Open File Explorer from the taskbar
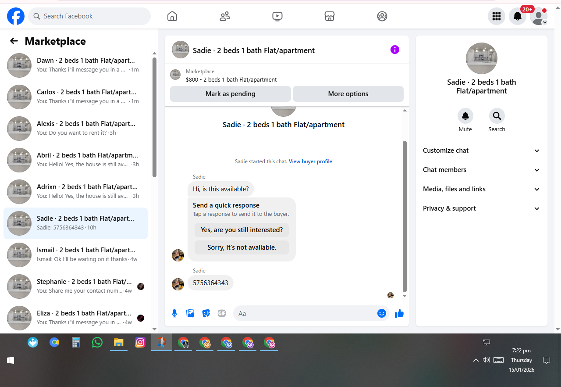 [x=119, y=342]
